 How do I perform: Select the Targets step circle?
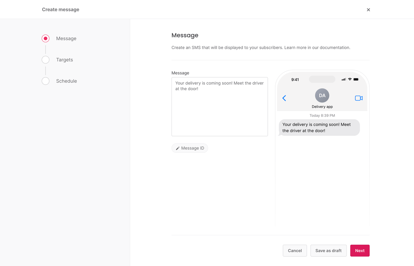click(x=46, y=60)
